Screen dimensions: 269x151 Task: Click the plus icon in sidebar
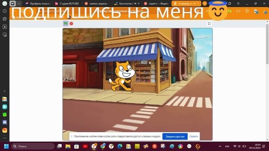[x=5, y=91]
